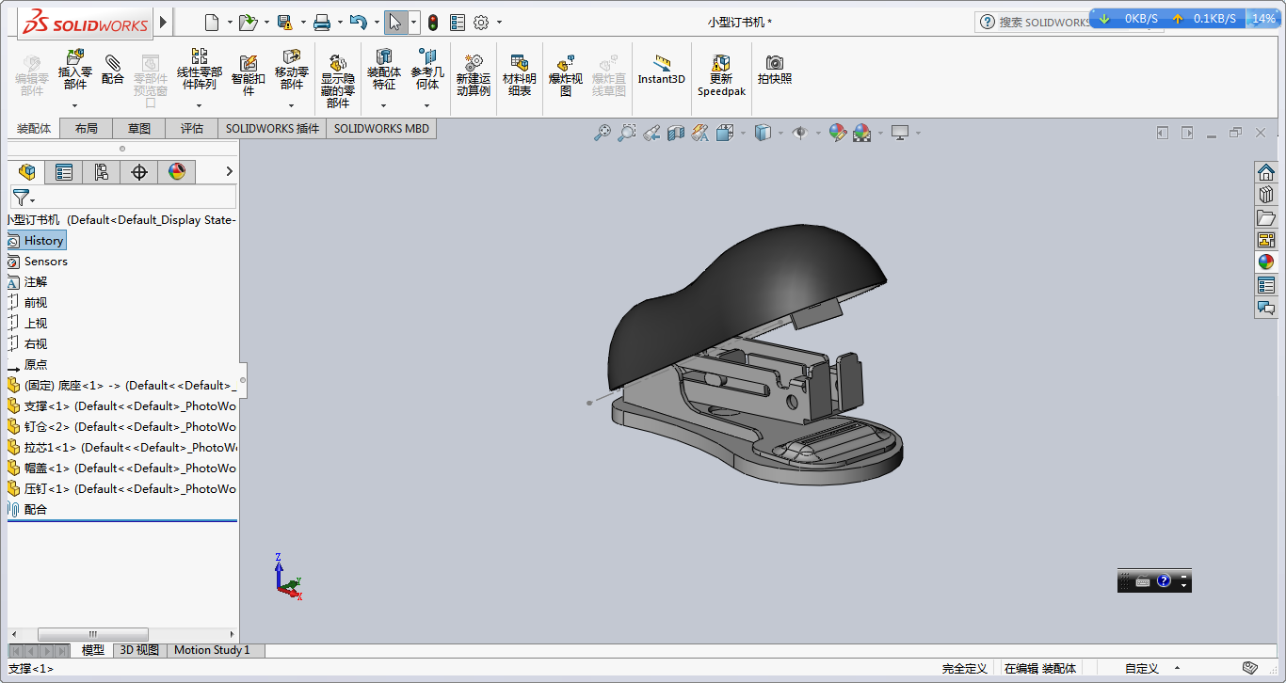
Task: Click the Insert Components (插入零部件) icon
Action: pyautogui.click(x=75, y=71)
